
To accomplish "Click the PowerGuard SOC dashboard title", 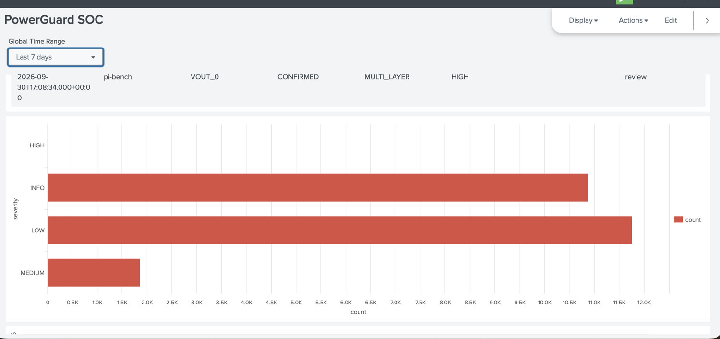I will (54, 20).
